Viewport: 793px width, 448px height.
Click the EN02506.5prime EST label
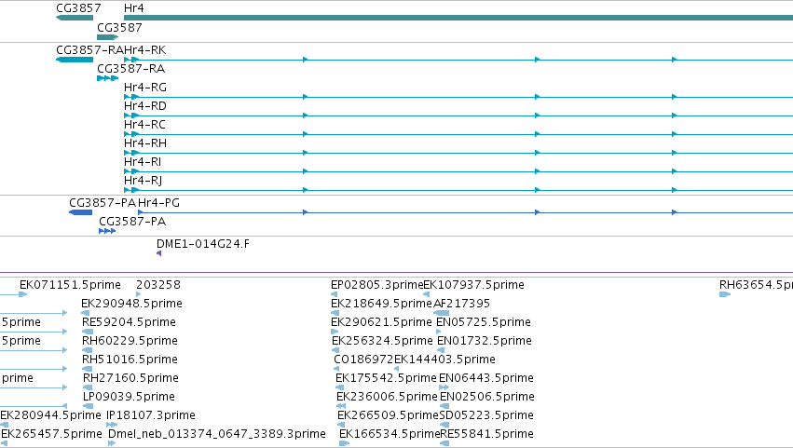[x=487, y=397]
